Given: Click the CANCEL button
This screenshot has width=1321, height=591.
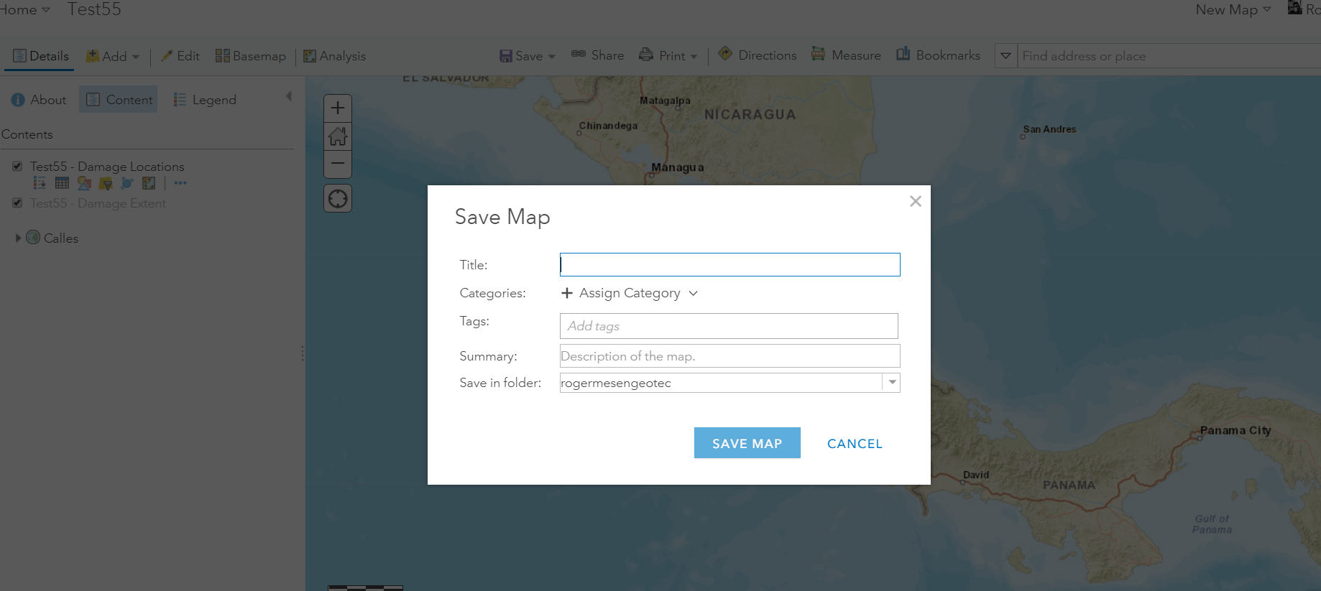Looking at the screenshot, I should (855, 444).
